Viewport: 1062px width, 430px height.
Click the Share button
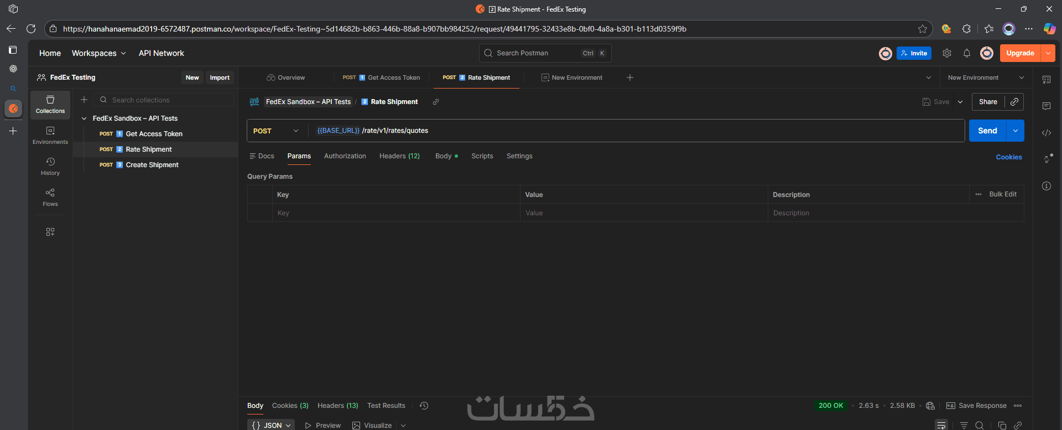[988, 102]
